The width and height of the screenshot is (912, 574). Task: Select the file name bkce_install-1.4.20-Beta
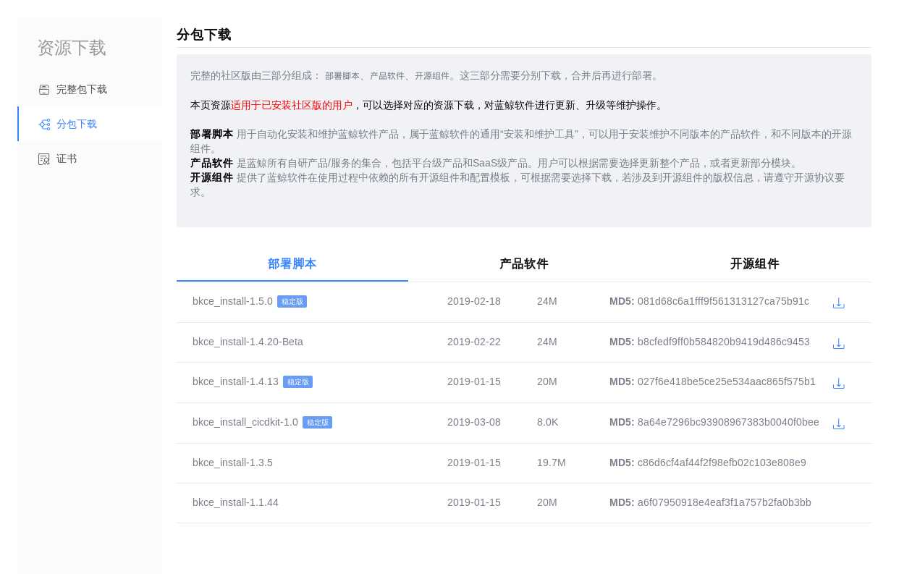(248, 342)
